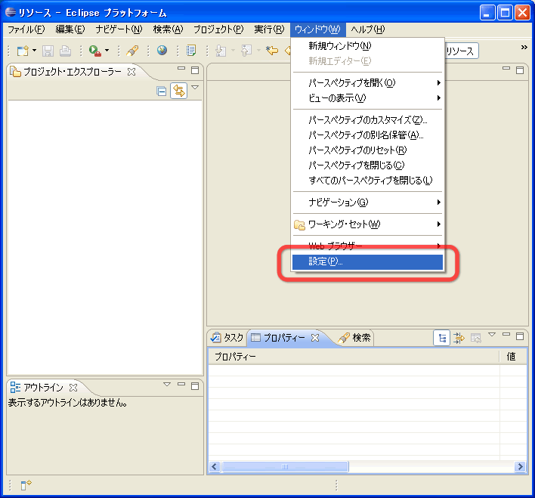This screenshot has width=535, height=498.
Task: Expand ナビゲーション(G) submenu
Action: point(368,203)
